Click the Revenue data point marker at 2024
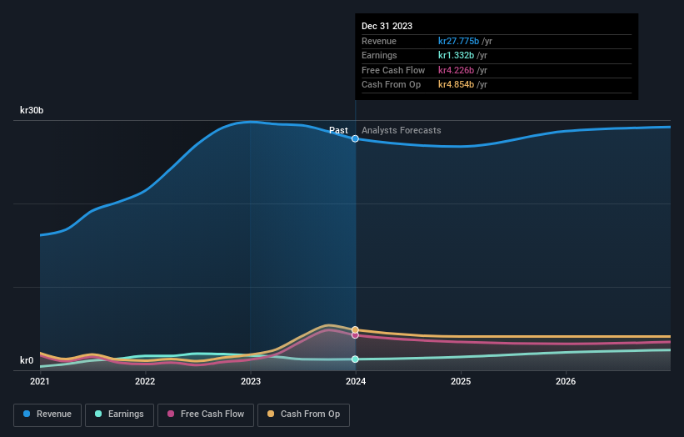This screenshot has height=437, width=684. coord(355,138)
